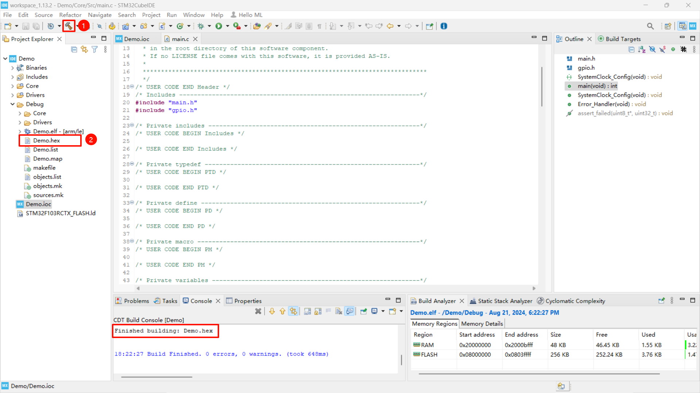Click editor vertical scrollbar thumb

[542, 87]
